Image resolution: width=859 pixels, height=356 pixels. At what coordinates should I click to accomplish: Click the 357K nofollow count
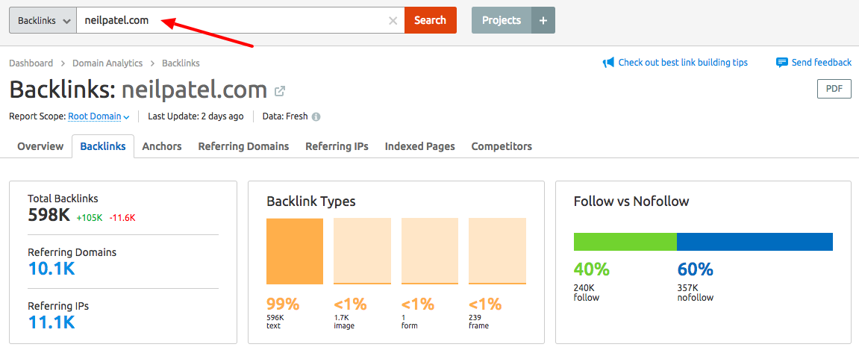[x=687, y=289]
